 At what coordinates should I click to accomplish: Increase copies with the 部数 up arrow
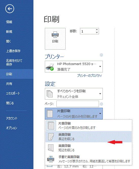(x=97, y=30)
